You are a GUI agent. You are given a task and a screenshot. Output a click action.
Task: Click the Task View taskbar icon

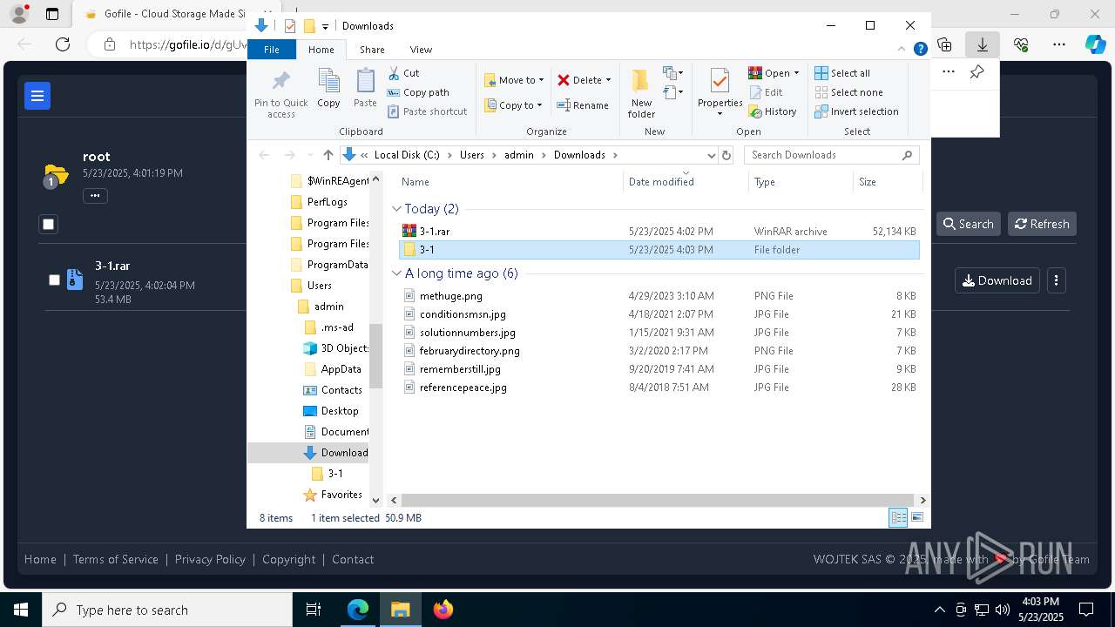[314, 610]
